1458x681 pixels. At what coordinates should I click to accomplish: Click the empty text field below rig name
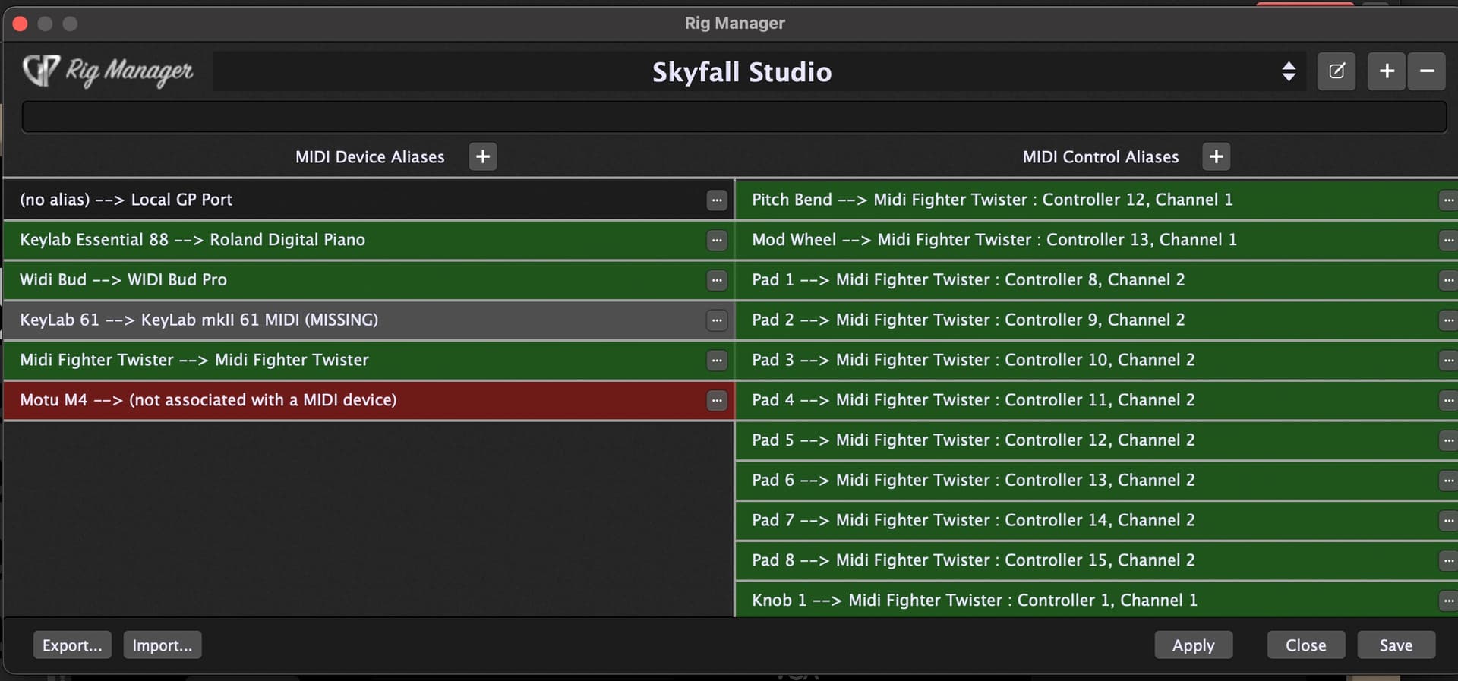point(734,117)
